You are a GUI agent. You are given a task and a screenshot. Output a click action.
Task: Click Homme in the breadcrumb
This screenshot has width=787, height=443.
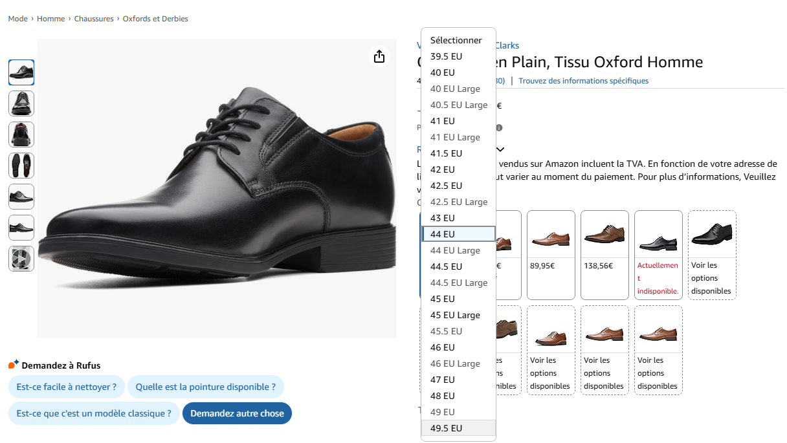click(50, 19)
